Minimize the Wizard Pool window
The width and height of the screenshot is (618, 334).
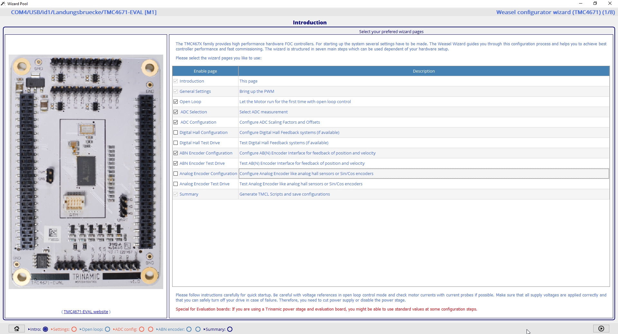pos(581,4)
